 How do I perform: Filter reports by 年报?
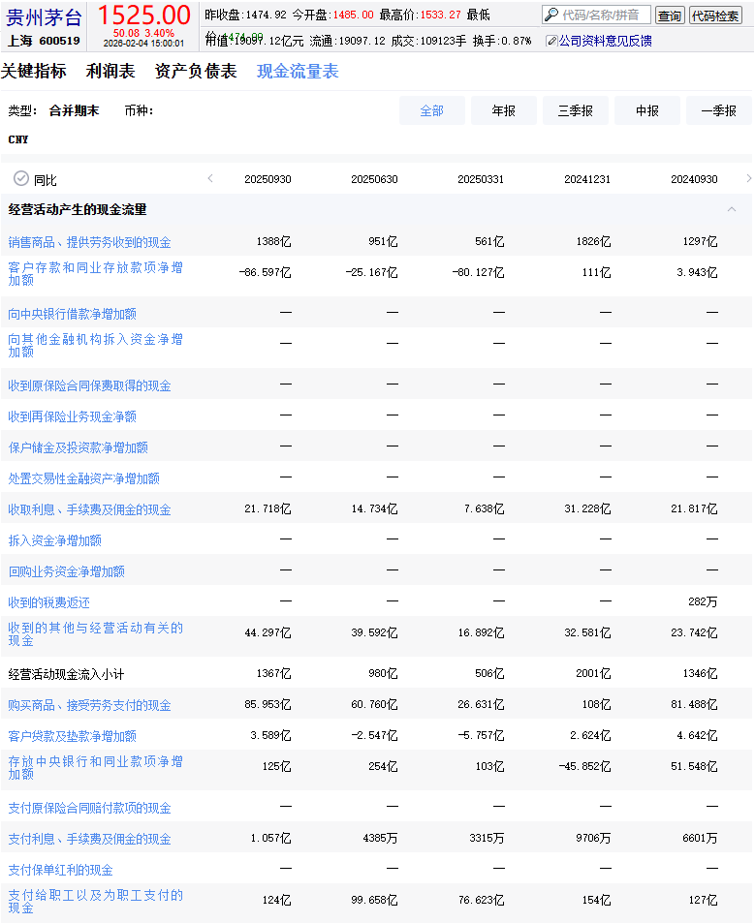pyautogui.click(x=503, y=111)
